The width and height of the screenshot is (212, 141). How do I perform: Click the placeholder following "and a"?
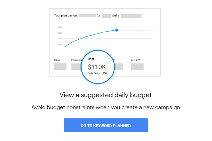(x=131, y=16)
